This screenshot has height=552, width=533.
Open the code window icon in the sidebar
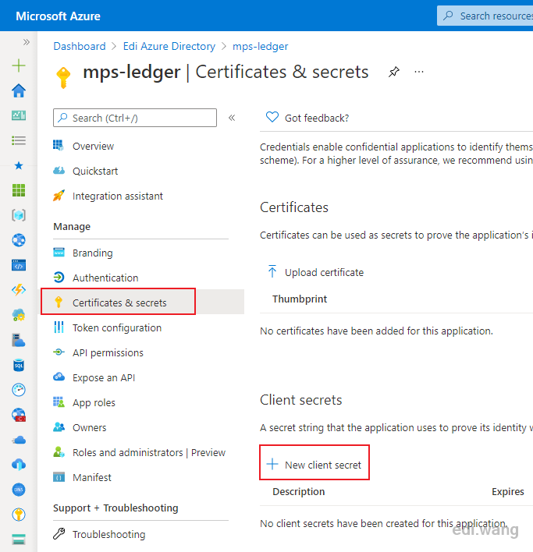tap(19, 265)
